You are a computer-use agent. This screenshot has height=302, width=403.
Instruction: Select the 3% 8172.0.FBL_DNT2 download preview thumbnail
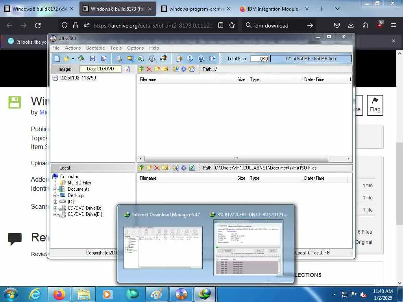pyautogui.click(x=248, y=248)
